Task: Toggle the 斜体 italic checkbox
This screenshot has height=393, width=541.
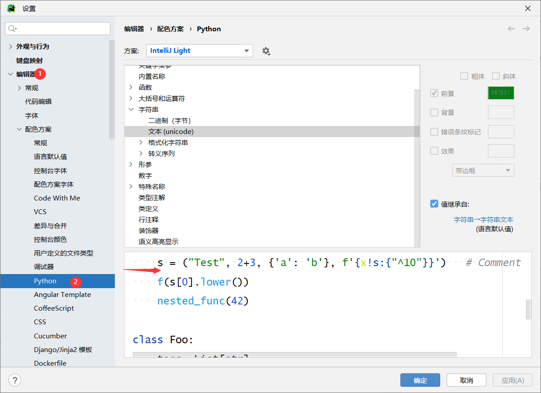Action: pyautogui.click(x=496, y=76)
